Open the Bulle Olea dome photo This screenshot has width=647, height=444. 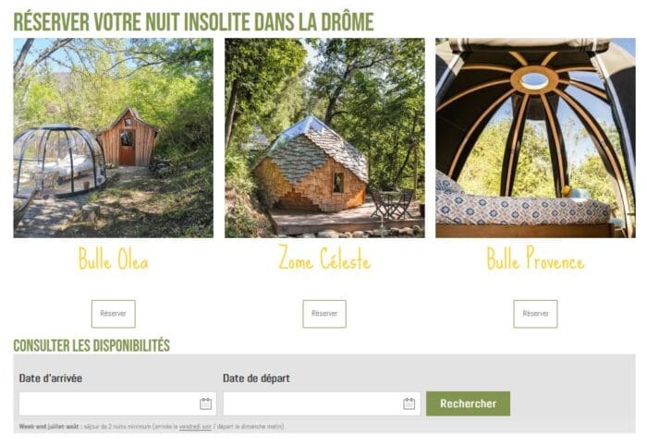pyautogui.click(x=114, y=138)
